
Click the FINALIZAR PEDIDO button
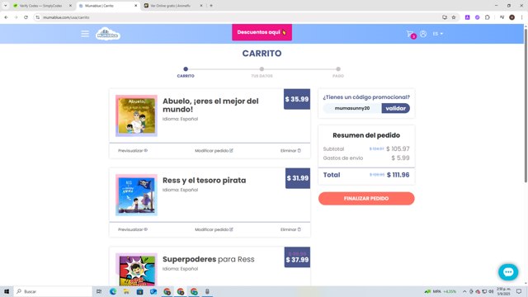pos(366,198)
